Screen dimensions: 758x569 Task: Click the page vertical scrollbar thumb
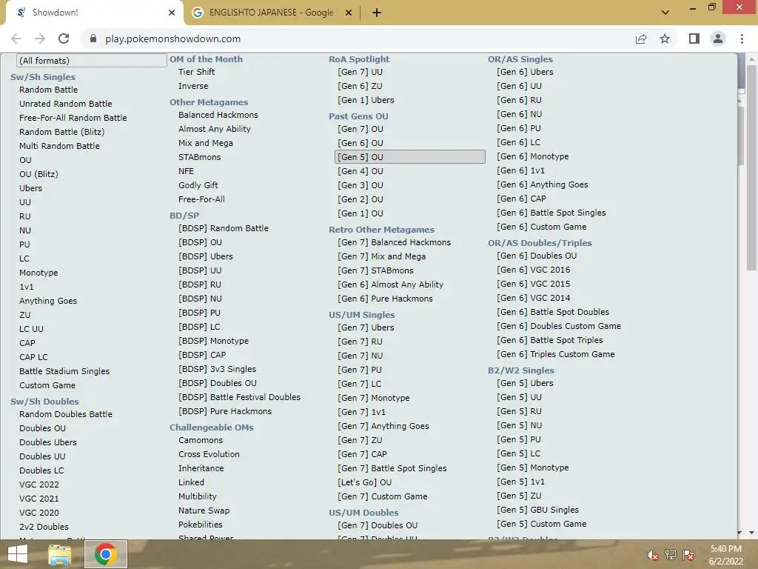click(x=751, y=167)
